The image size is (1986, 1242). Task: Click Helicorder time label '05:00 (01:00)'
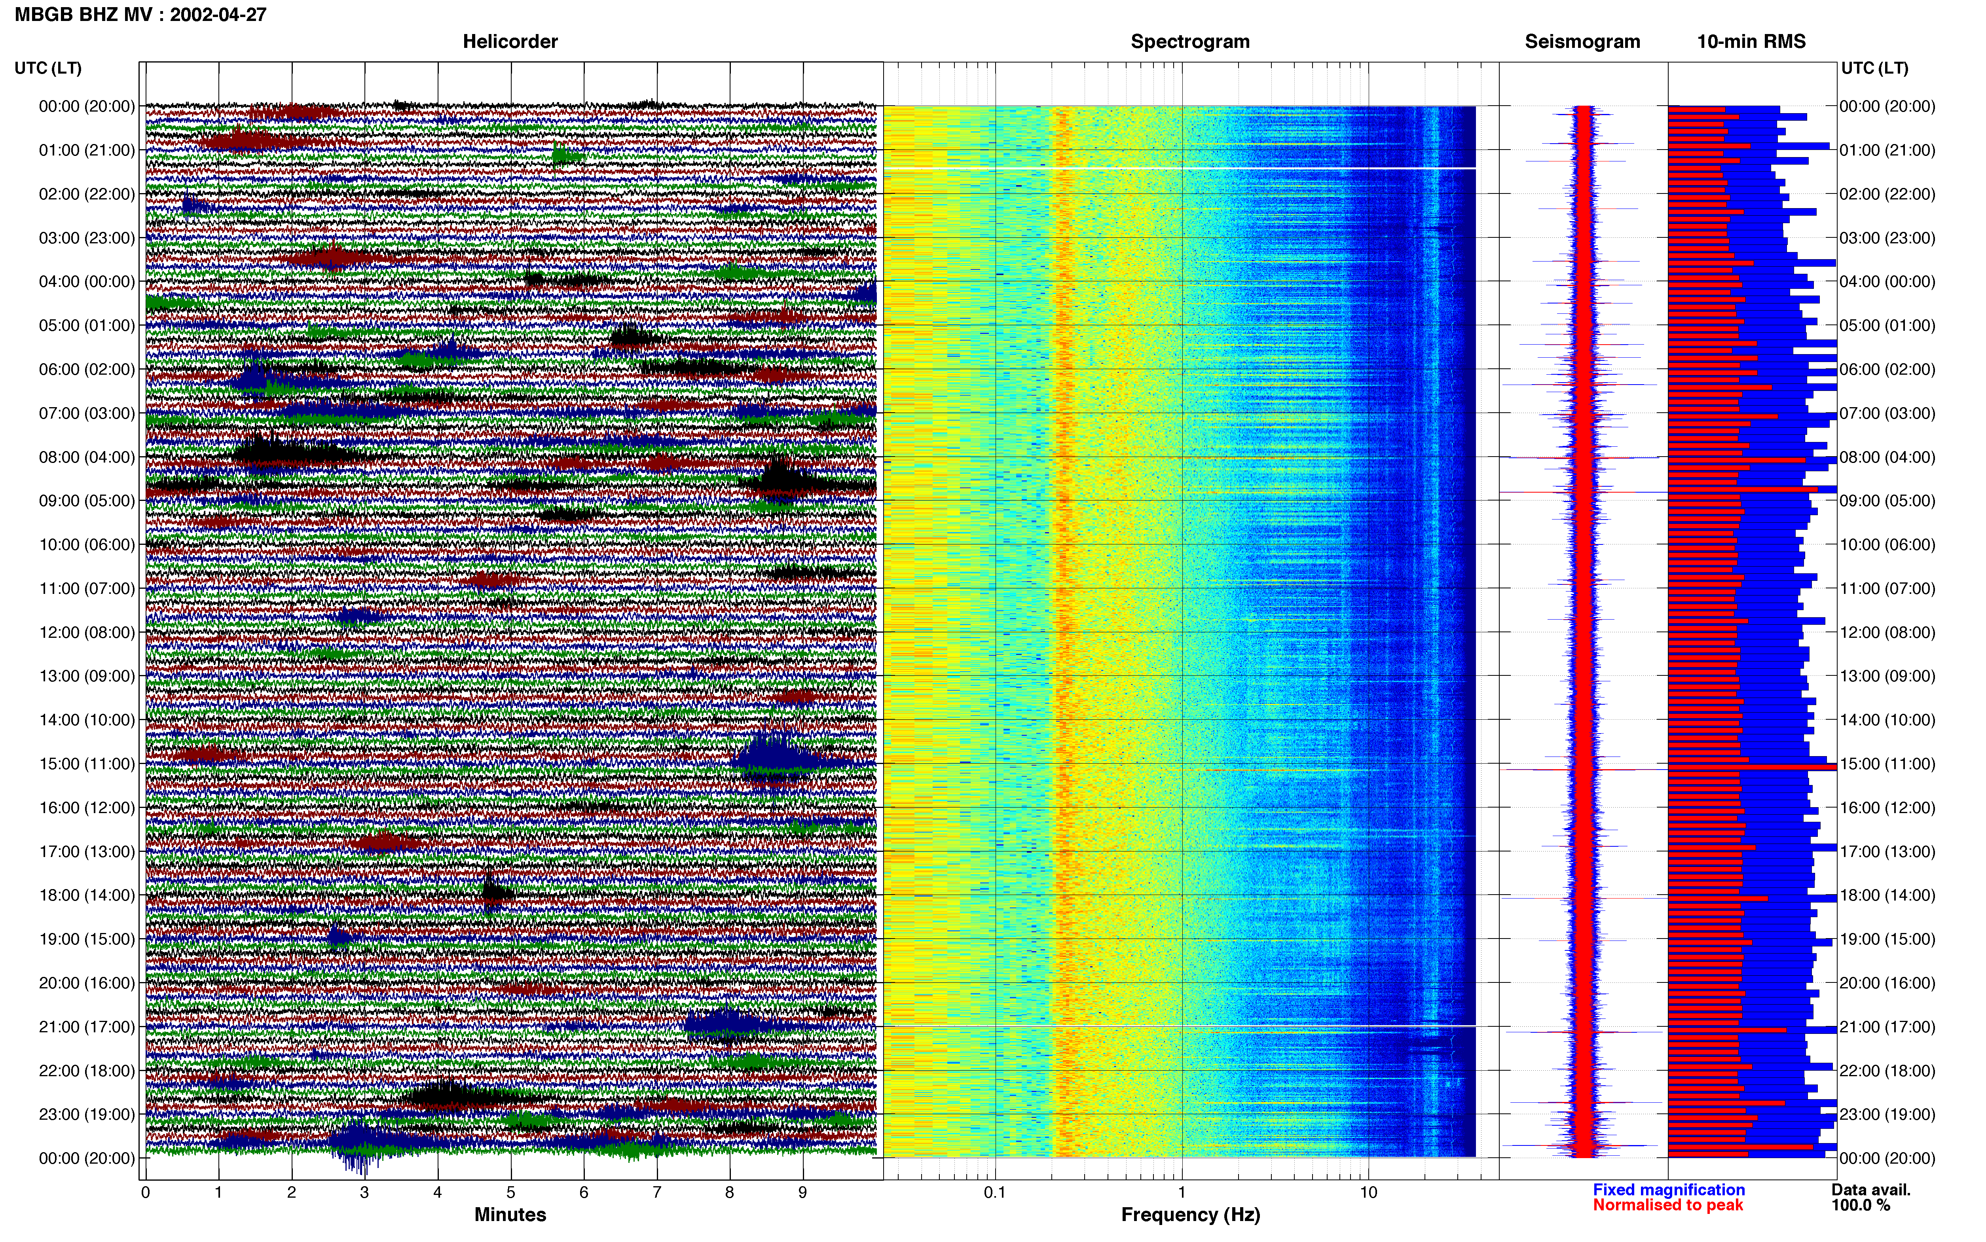click(87, 325)
